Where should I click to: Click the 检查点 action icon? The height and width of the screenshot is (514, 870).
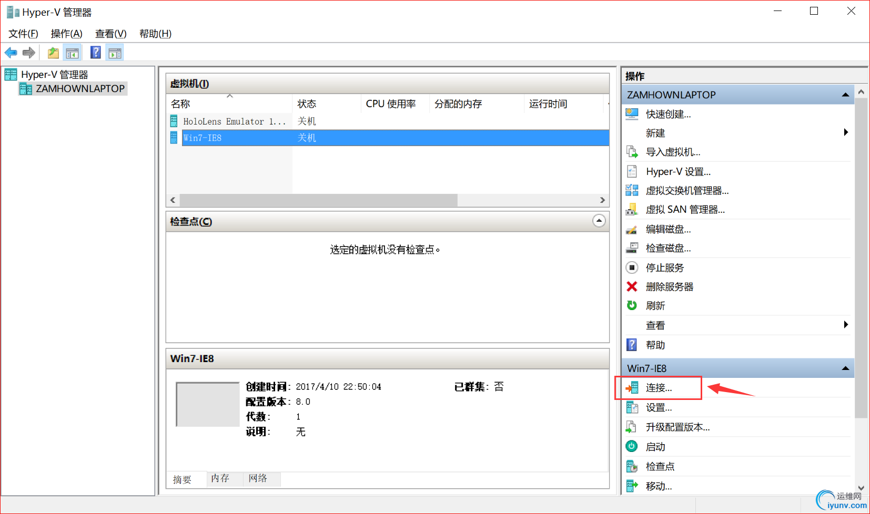(x=632, y=466)
